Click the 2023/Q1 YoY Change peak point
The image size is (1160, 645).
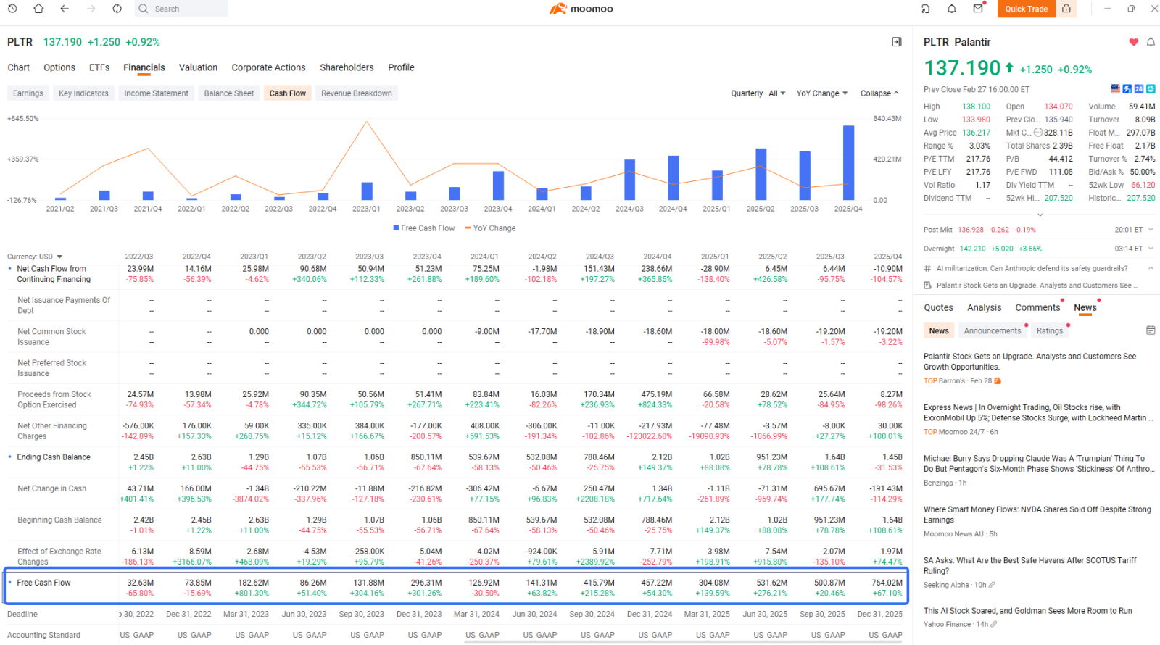click(367, 122)
